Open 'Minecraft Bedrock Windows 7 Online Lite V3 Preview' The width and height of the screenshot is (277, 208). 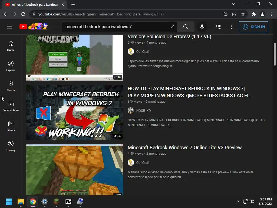point(184,148)
